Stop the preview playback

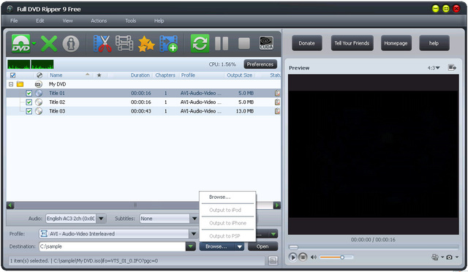pyautogui.click(x=303, y=257)
